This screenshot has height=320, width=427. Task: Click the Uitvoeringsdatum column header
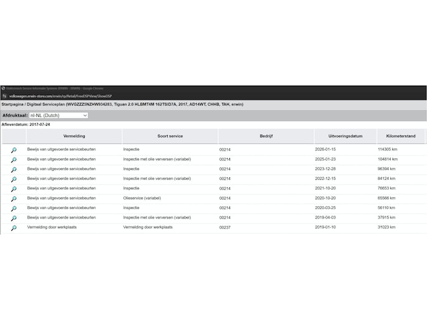345,136
